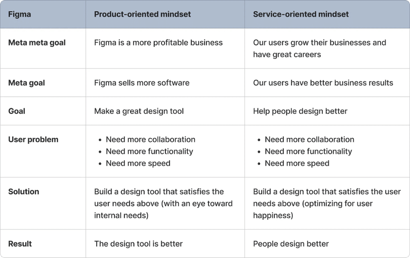This screenshot has height=258, width=410.
Task: Click the Result row's "People design better" cell
Action: [x=291, y=244]
